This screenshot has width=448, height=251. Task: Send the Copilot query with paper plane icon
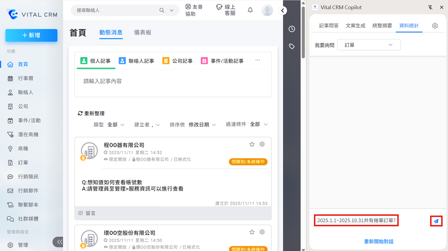(x=436, y=221)
